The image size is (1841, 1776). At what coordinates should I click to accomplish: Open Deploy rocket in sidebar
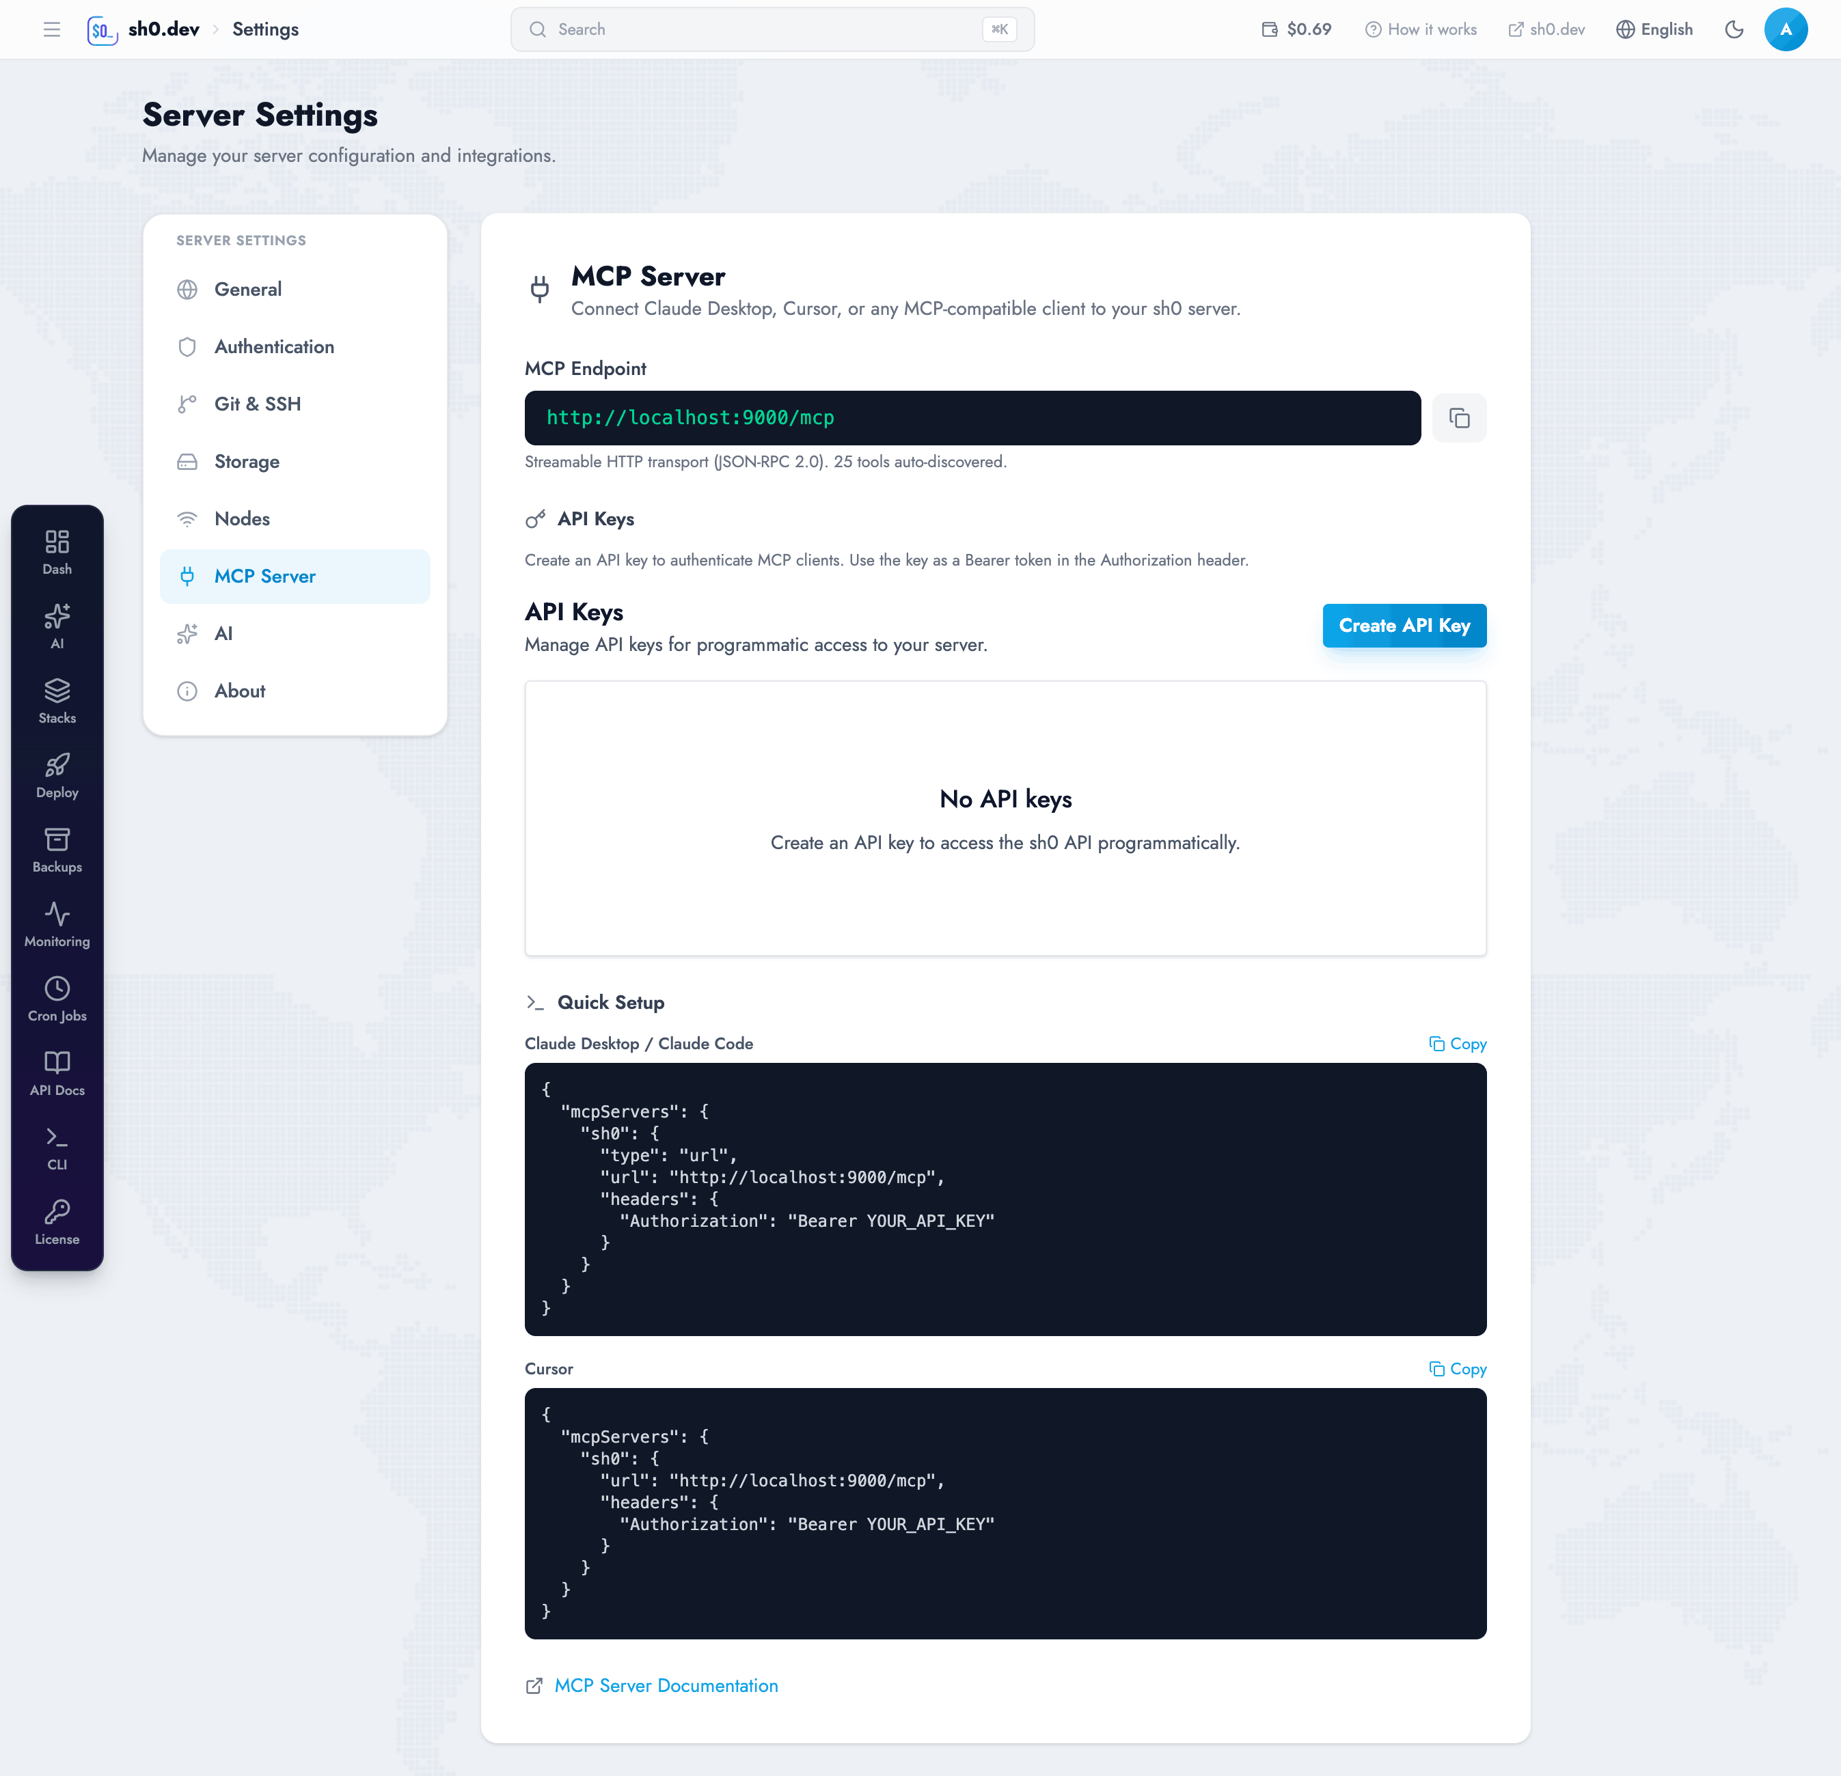tap(57, 775)
